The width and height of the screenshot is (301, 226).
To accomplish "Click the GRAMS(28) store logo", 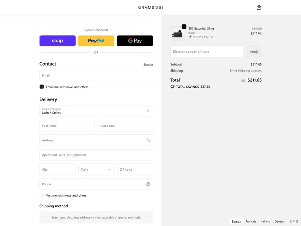I will tap(150, 8).
